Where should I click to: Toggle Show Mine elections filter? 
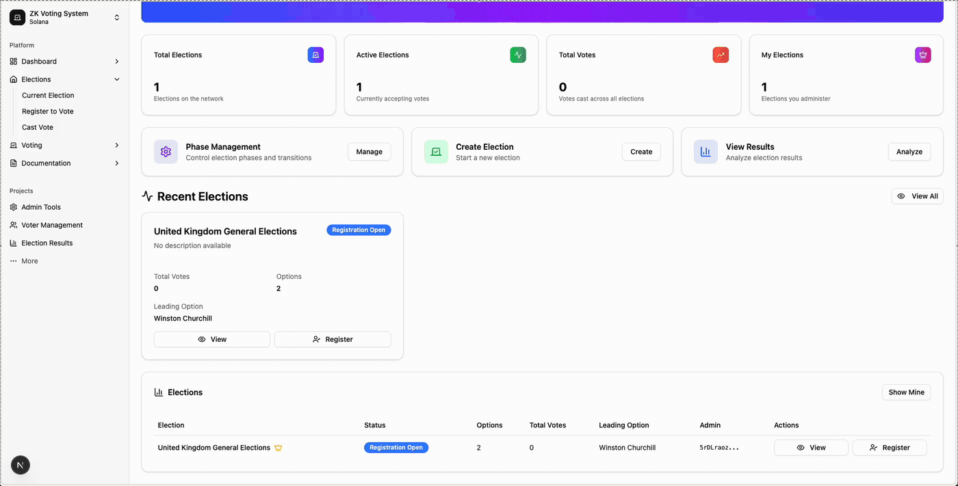(906, 392)
